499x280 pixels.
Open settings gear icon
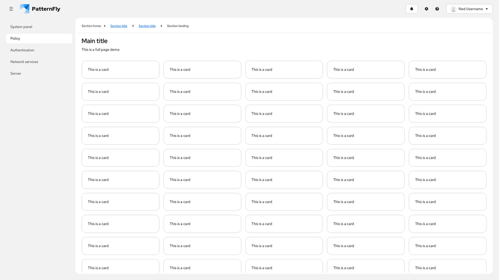pyautogui.click(x=427, y=9)
